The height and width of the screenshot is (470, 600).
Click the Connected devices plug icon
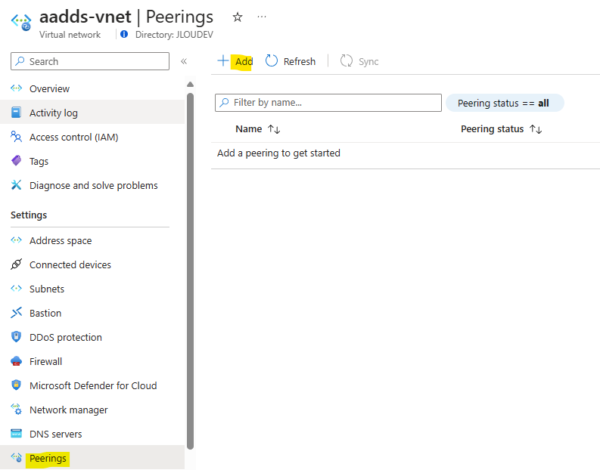pyautogui.click(x=16, y=264)
